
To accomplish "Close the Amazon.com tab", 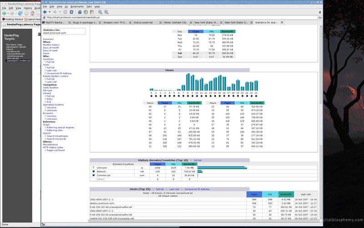I will pos(130,22).
